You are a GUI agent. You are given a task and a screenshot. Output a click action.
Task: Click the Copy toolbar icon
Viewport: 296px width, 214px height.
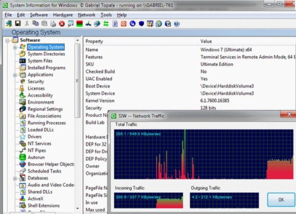click(36, 24)
